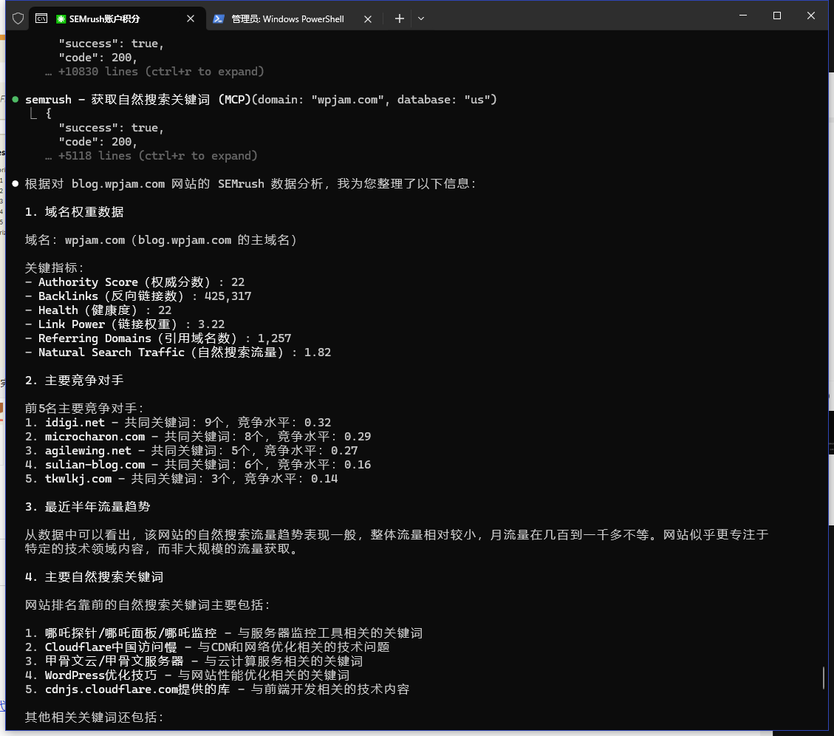Click the '+10830 lines (ctrl+r to expand)' text
Viewport: 834px width, 736px height.
(161, 72)
